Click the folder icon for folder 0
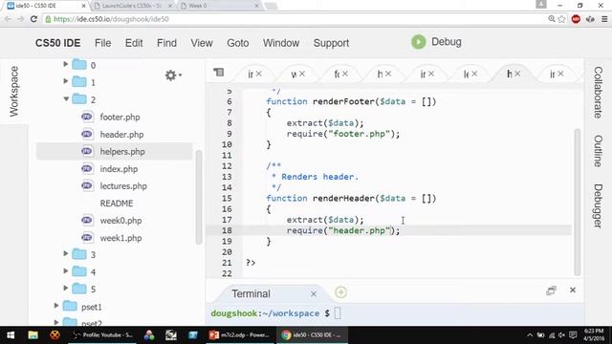Image resolution: width=612 pixels, height=344 pixels. [x=79, y=64]
